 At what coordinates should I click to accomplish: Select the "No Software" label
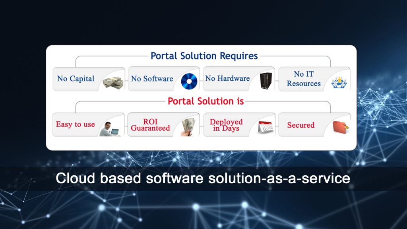click(x=152, y=79)
